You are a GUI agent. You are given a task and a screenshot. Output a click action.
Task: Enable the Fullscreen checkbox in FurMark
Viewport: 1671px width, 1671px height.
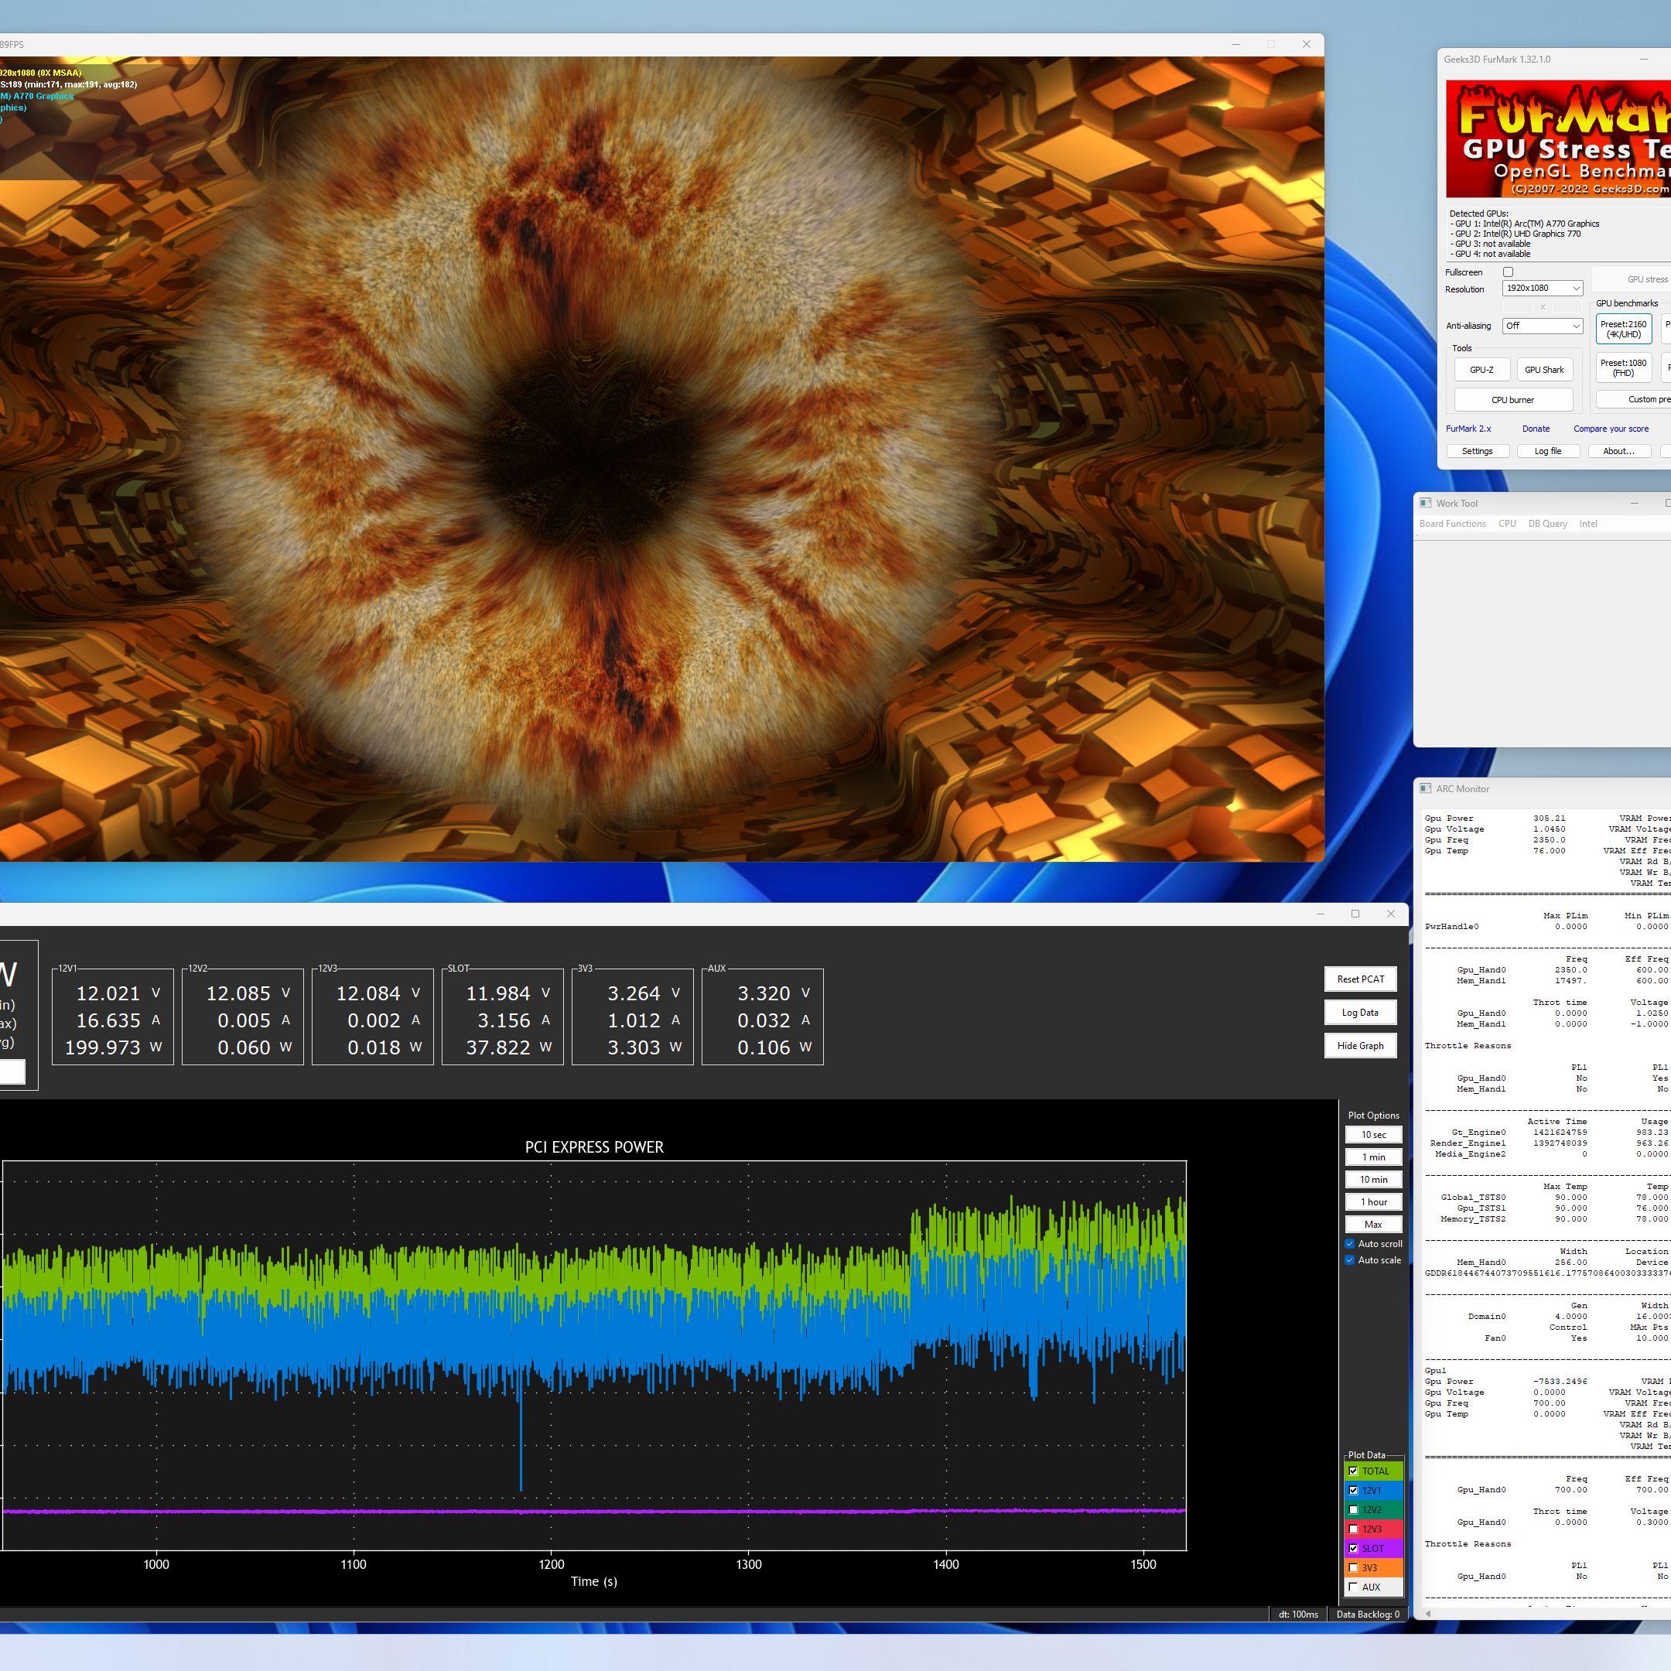click(x=1508, y=272)
